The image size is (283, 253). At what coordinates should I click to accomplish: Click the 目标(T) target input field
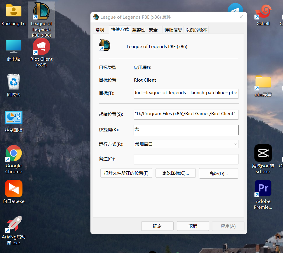[x=186, y=93]
